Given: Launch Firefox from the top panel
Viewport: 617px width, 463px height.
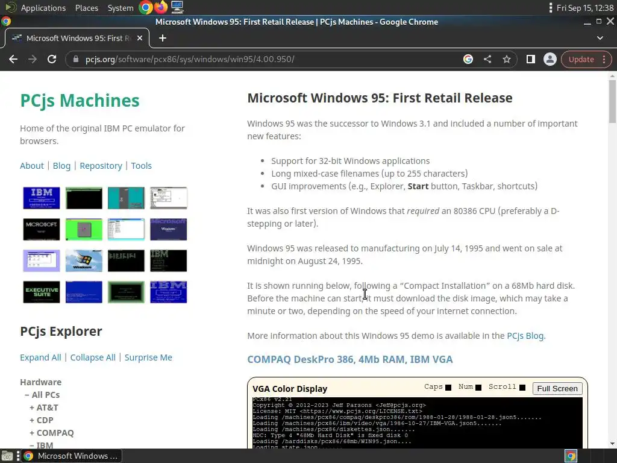Looking at the screenshot, I should tap(160, 7).
